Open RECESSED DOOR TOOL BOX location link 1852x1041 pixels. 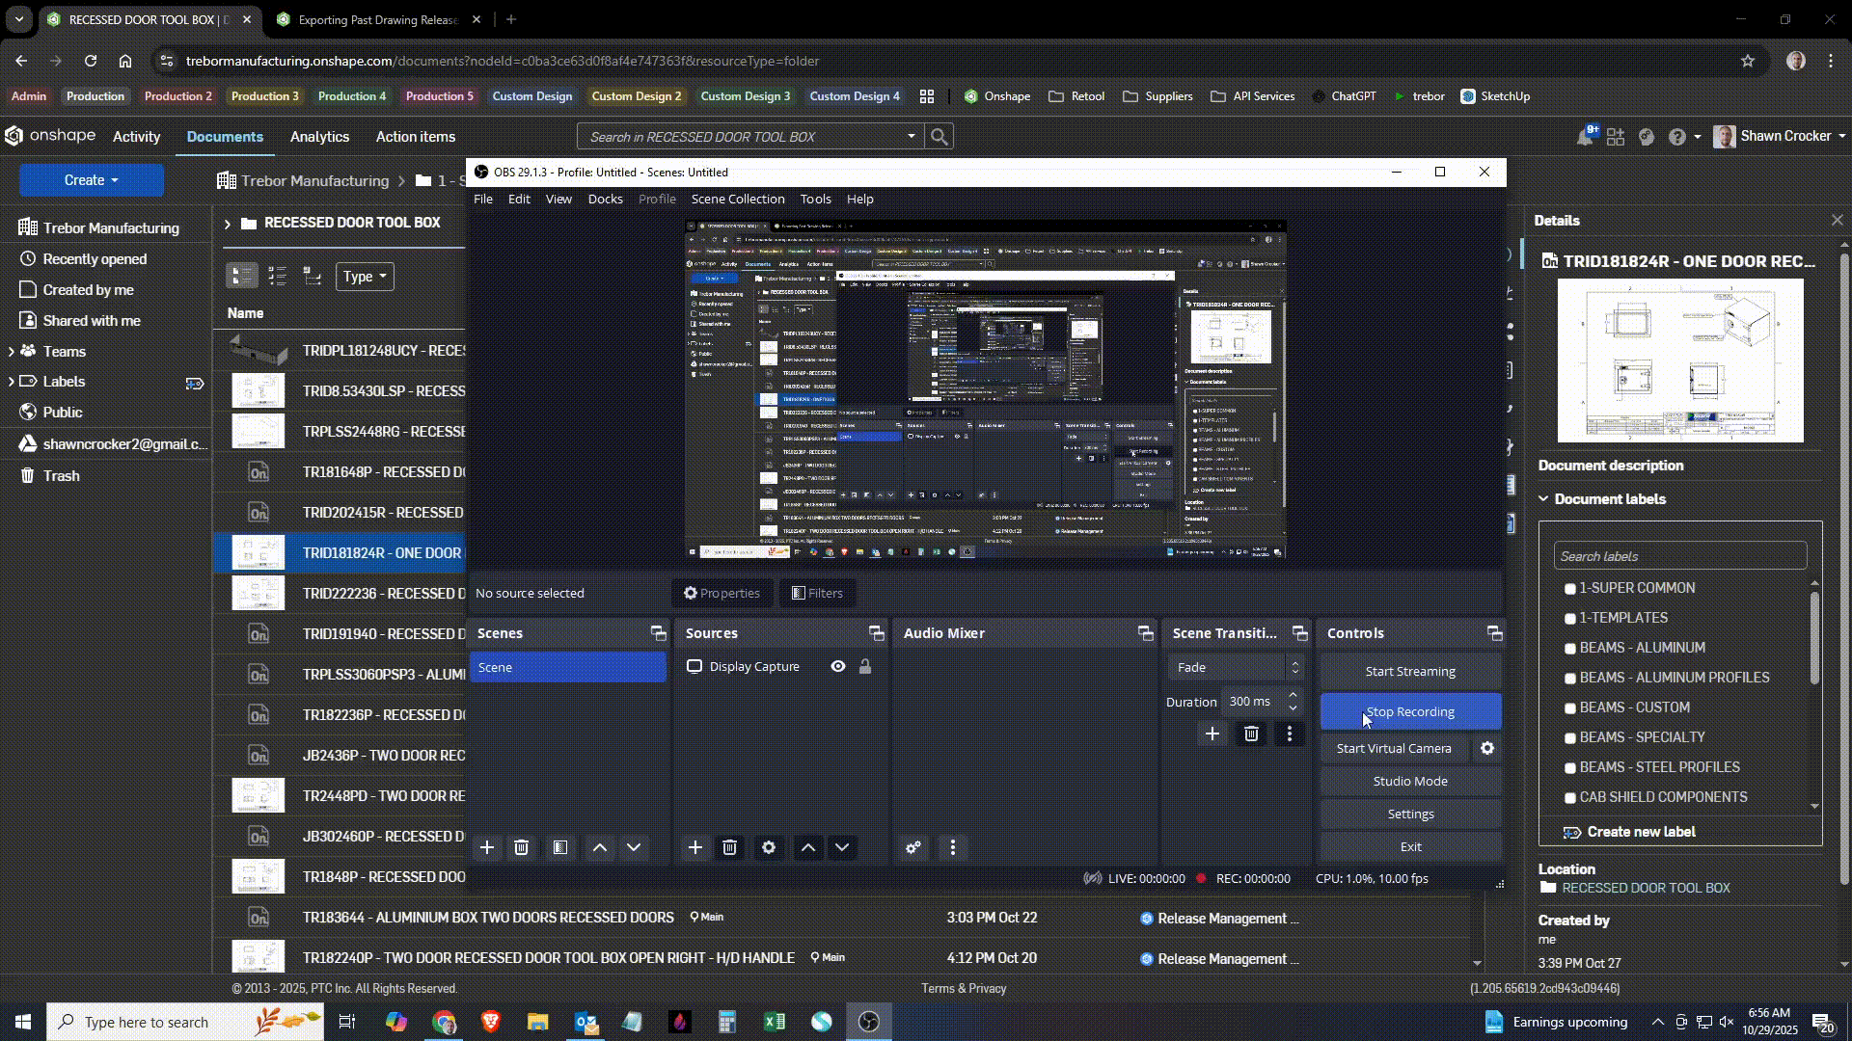tap(1646, 888)
